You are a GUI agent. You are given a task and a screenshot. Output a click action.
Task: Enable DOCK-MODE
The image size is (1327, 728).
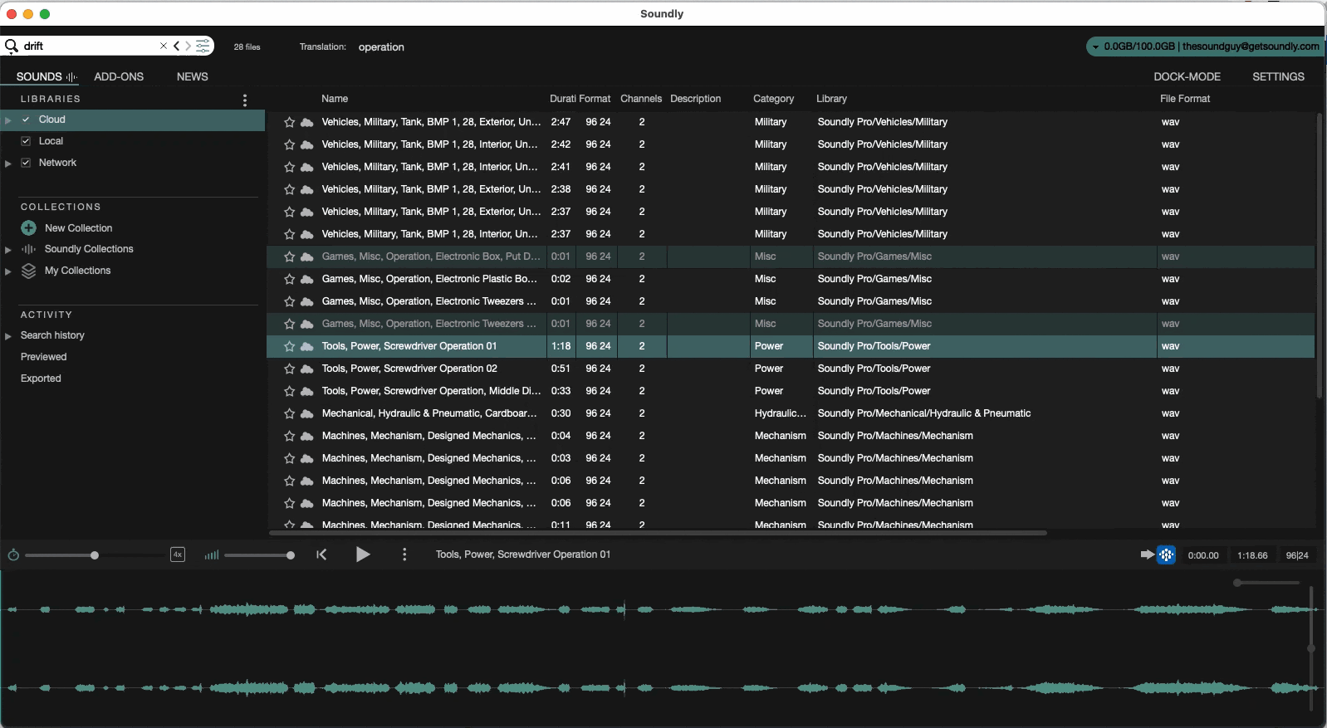[x=1187, y=76]
